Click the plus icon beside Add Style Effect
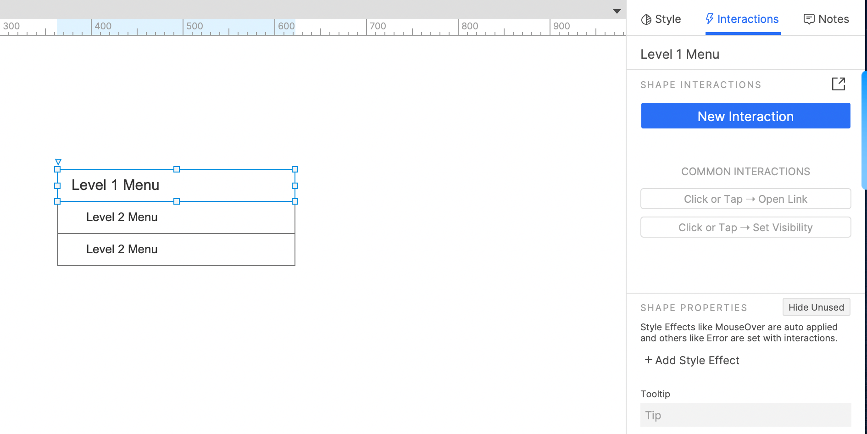867x434 pixels. pyautogui.click(x=648, y=360)
